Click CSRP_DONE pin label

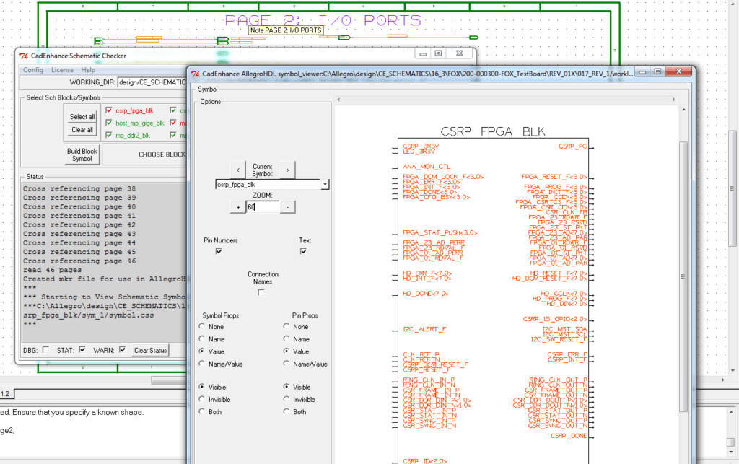pyautogui.click(x=569, y=436)
